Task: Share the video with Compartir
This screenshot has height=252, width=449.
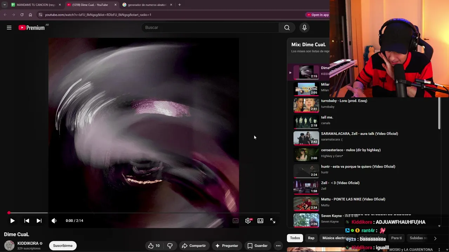Action: [x=194, y=246]
